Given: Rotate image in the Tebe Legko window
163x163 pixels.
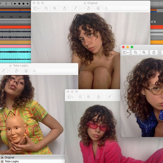Looking at the screenshot, I should click(x=17, y=71).
